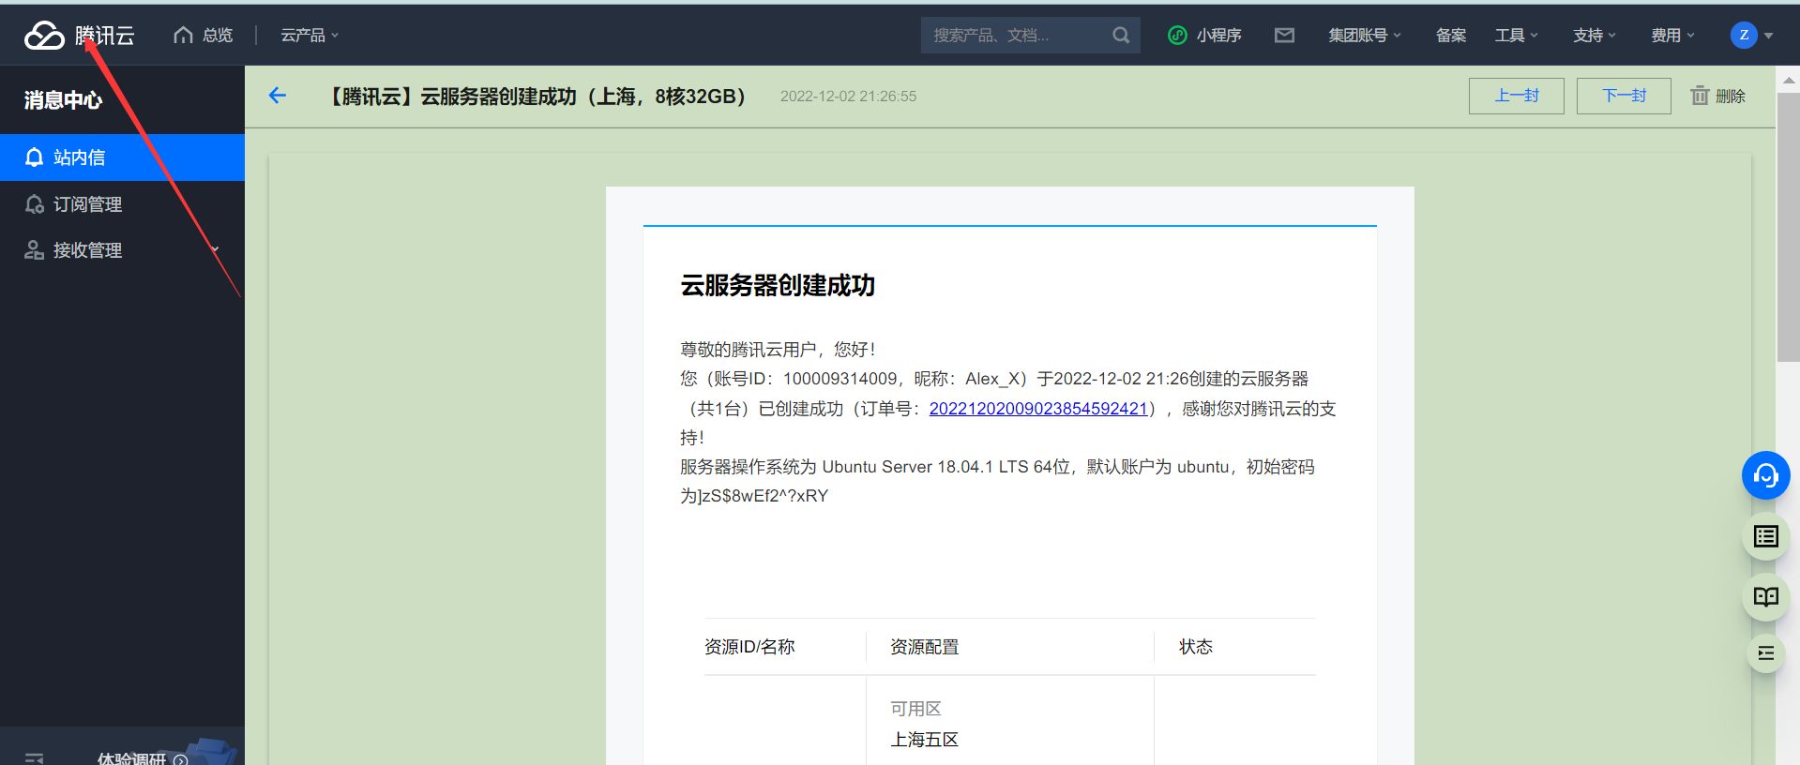Open 备案 menu item
This screenshot has height=765, width=1800.
pyautogui.click(x=1451, y=36)
